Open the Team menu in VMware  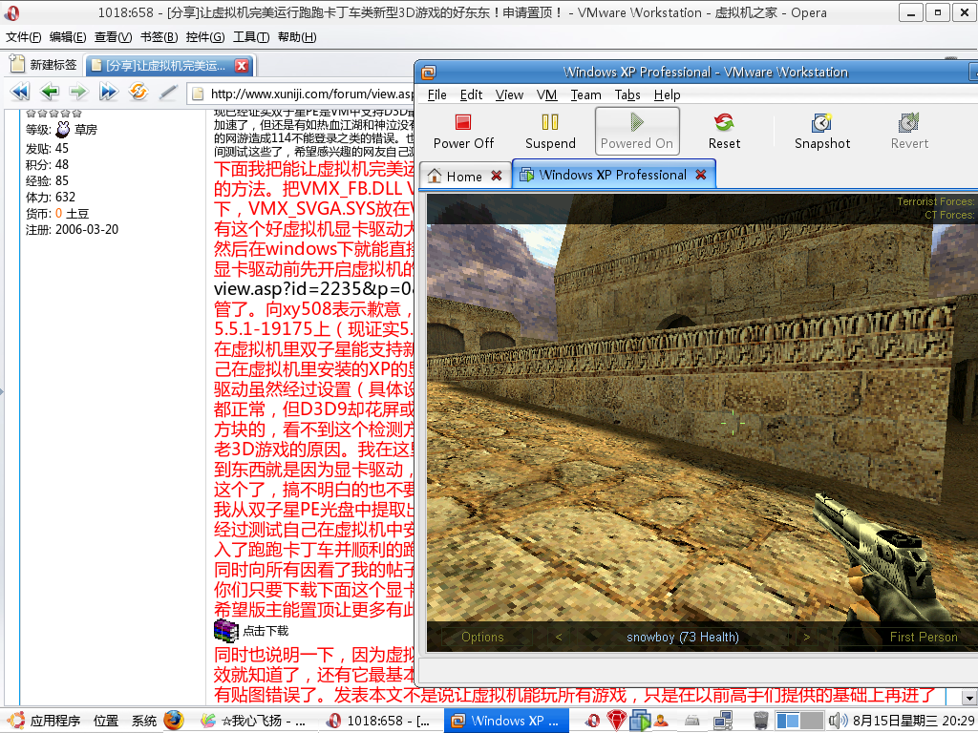(585, 94)
